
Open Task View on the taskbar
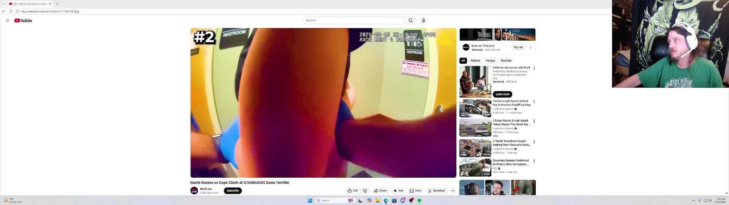click(360, 200)
